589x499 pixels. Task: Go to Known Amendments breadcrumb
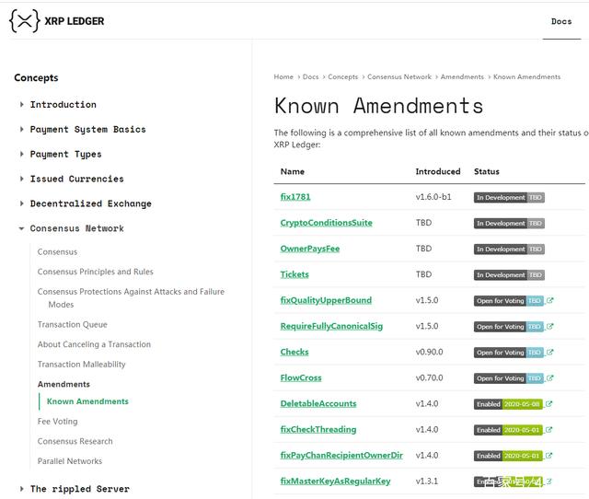coord(526,76)
